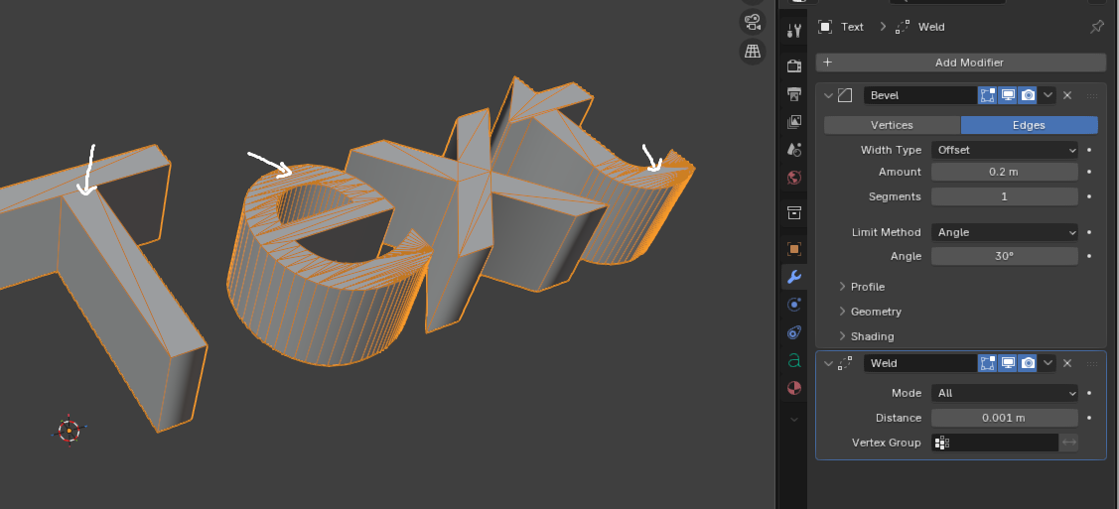Grab the Bevel modifier drag handle
This screenshot has height=509, width=1119.
tap(1092, 95)
